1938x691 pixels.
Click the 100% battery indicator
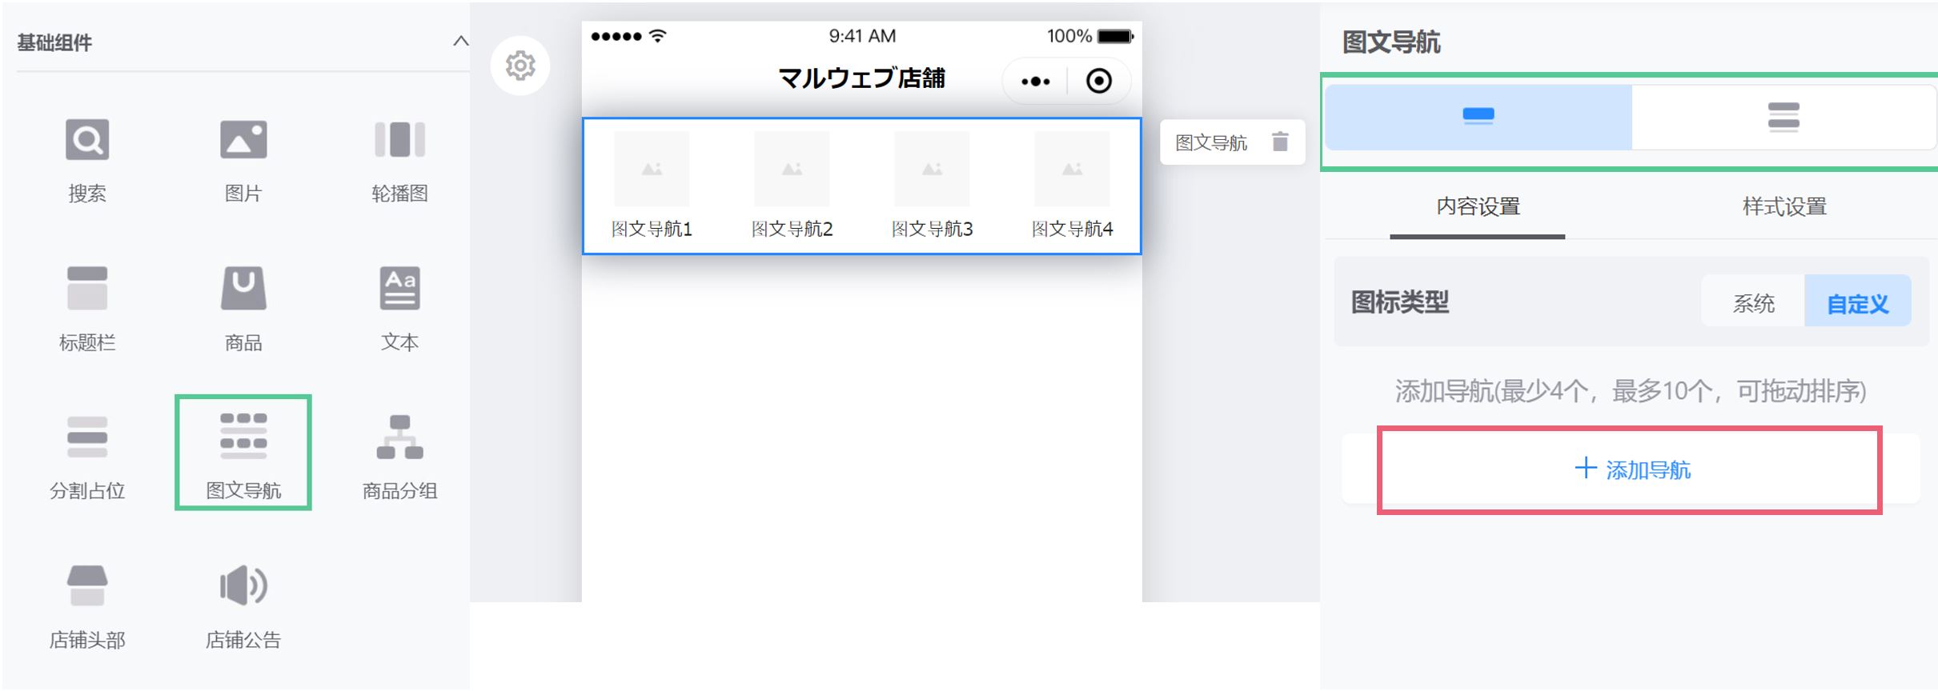coord(1089,36)
